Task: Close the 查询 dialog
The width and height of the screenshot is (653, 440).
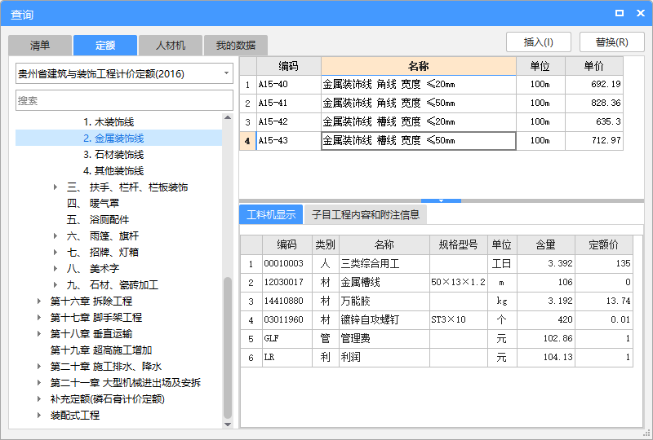Action: [x=641, y=13]
